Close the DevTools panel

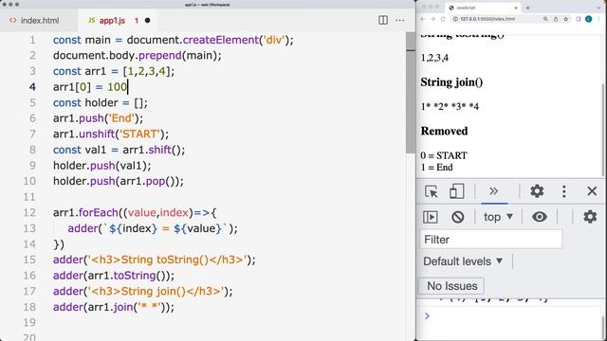point(592,191)
